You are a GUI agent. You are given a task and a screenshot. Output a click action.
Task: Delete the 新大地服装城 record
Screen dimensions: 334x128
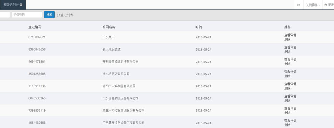(287, 52)
